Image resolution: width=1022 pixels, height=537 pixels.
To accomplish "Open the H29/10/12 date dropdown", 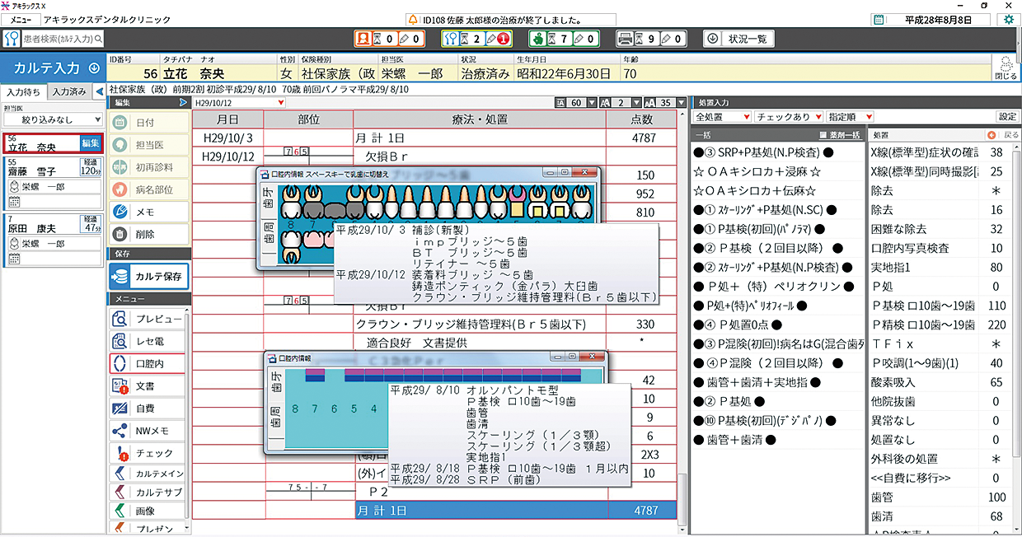I will coord(239,103).
